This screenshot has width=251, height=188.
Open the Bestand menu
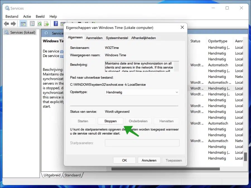pyautogui.click(x=12, y=16)
